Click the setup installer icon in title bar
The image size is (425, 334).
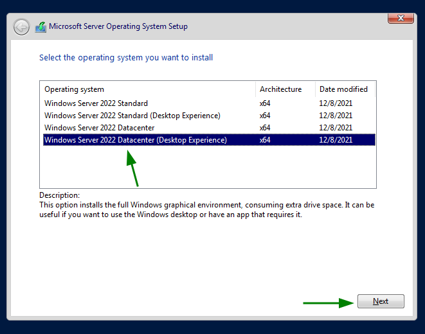click(x=41, y=27)
